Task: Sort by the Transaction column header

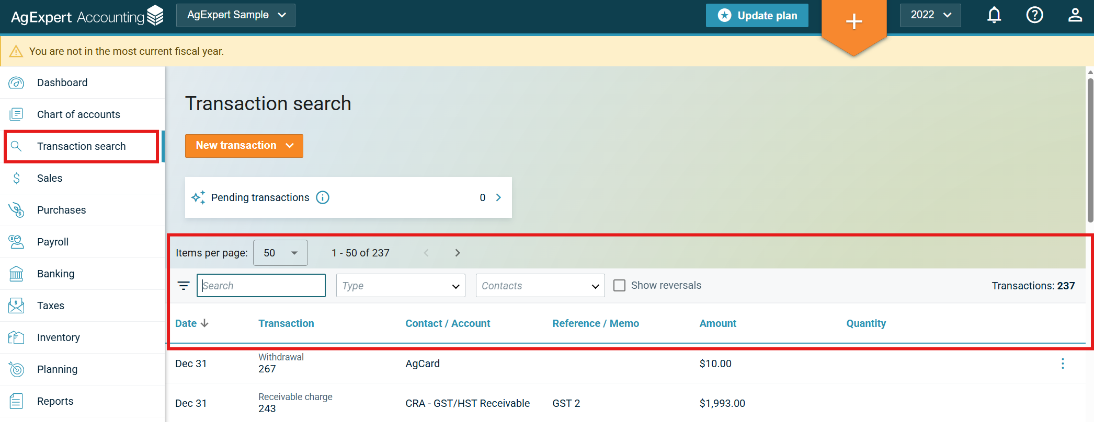Action: tap(286, 323)
